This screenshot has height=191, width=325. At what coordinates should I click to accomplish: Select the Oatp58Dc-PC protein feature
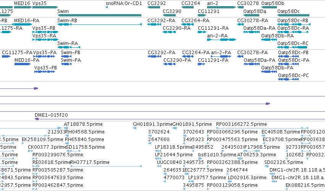coord(288,79)
